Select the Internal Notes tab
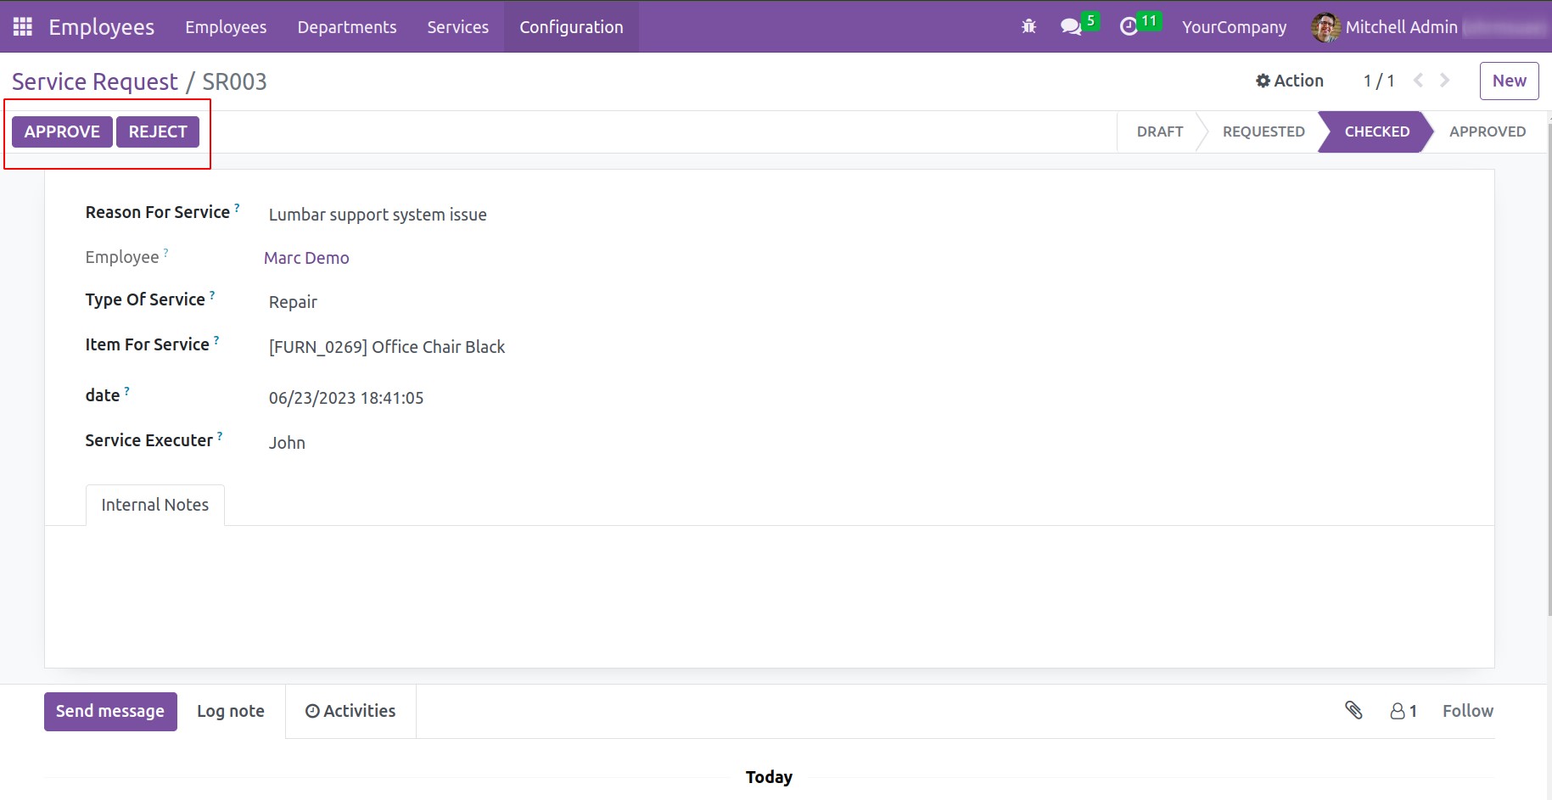Viewport: 1552px width, 800px height. pyautogui.click(x=155, y=505)
